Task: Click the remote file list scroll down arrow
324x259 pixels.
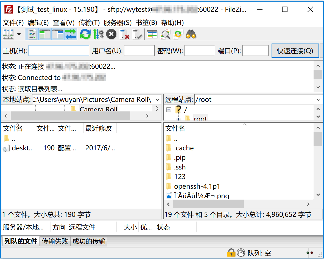Action: (x=318, y=195)
